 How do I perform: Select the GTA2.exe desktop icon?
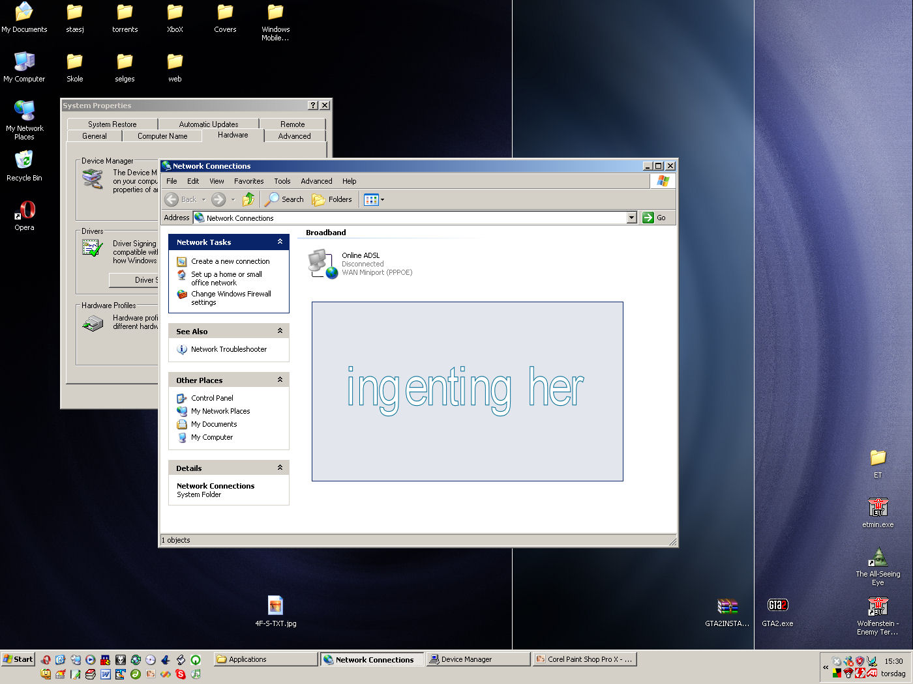click(x=777, y=612)
